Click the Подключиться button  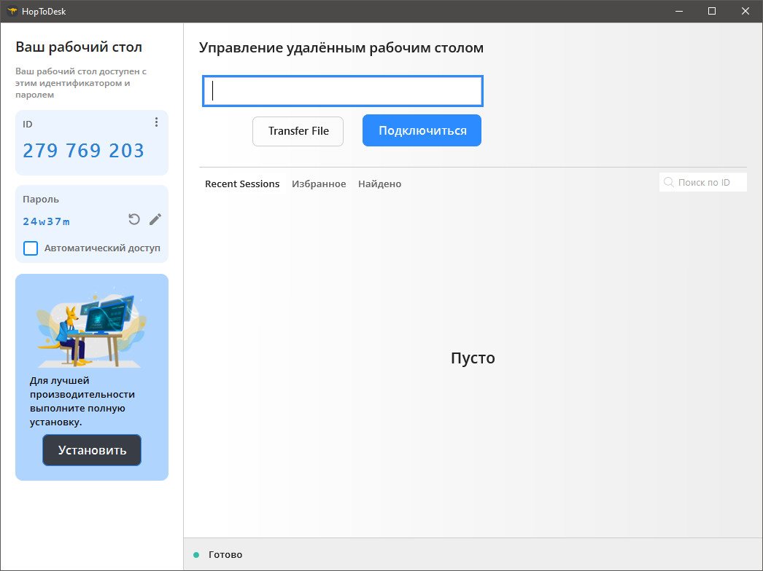click(x=422, y=130)
